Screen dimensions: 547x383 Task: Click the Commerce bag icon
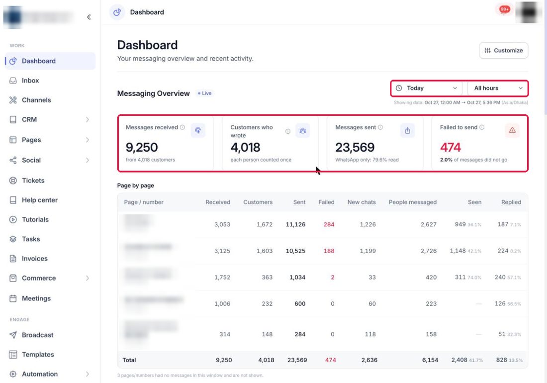(x=13, y=278)
